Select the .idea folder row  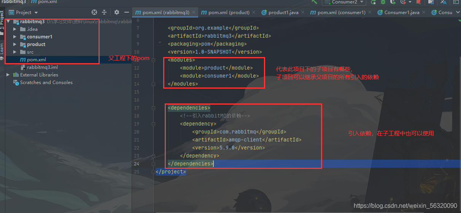(x=69, y=29)
